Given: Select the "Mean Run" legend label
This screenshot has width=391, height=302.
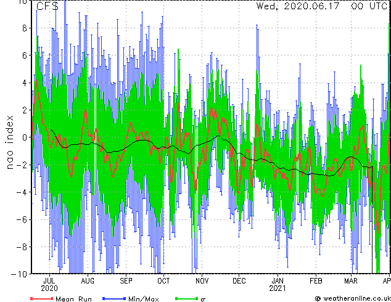Looking at the screenshot, I should pos(73,299).
